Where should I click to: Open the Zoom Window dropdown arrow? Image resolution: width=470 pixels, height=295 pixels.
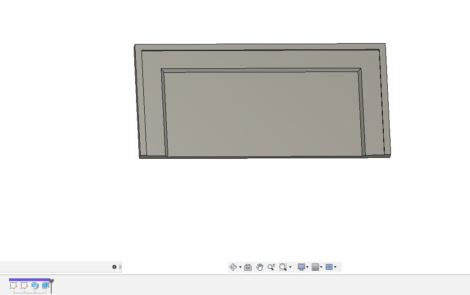pyautogui.click(x=290, y=267)
